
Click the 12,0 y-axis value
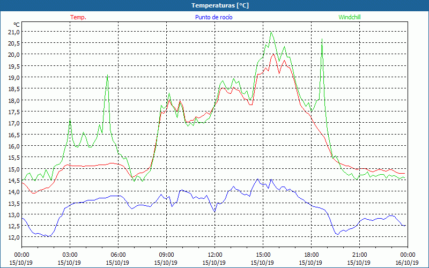click(14, 237)
